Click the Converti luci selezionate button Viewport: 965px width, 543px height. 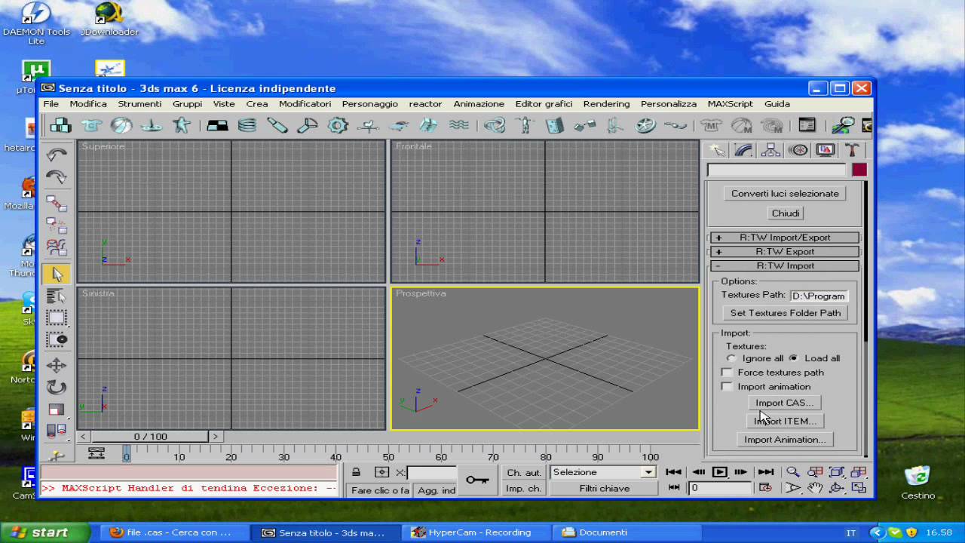click(785, 194)
